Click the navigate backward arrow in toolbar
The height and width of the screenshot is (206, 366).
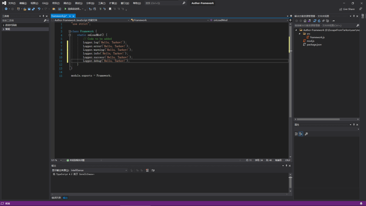click(x=6, y=9)
